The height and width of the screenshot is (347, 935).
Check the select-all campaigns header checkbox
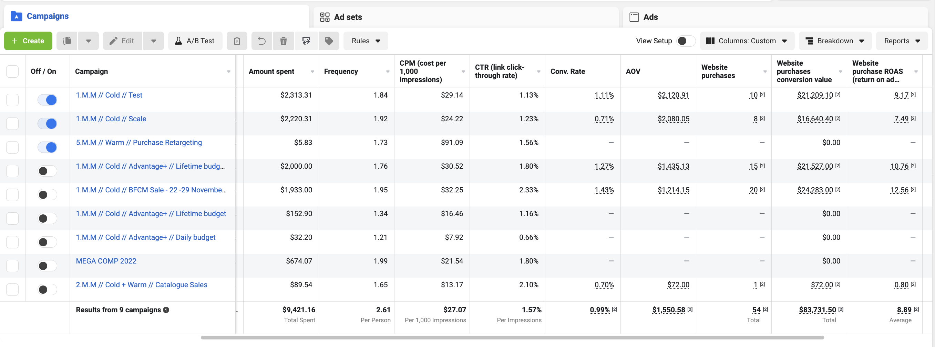(12, 71)
